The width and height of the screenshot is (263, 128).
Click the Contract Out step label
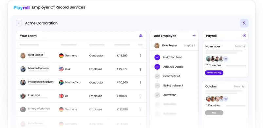click(172, 76)
